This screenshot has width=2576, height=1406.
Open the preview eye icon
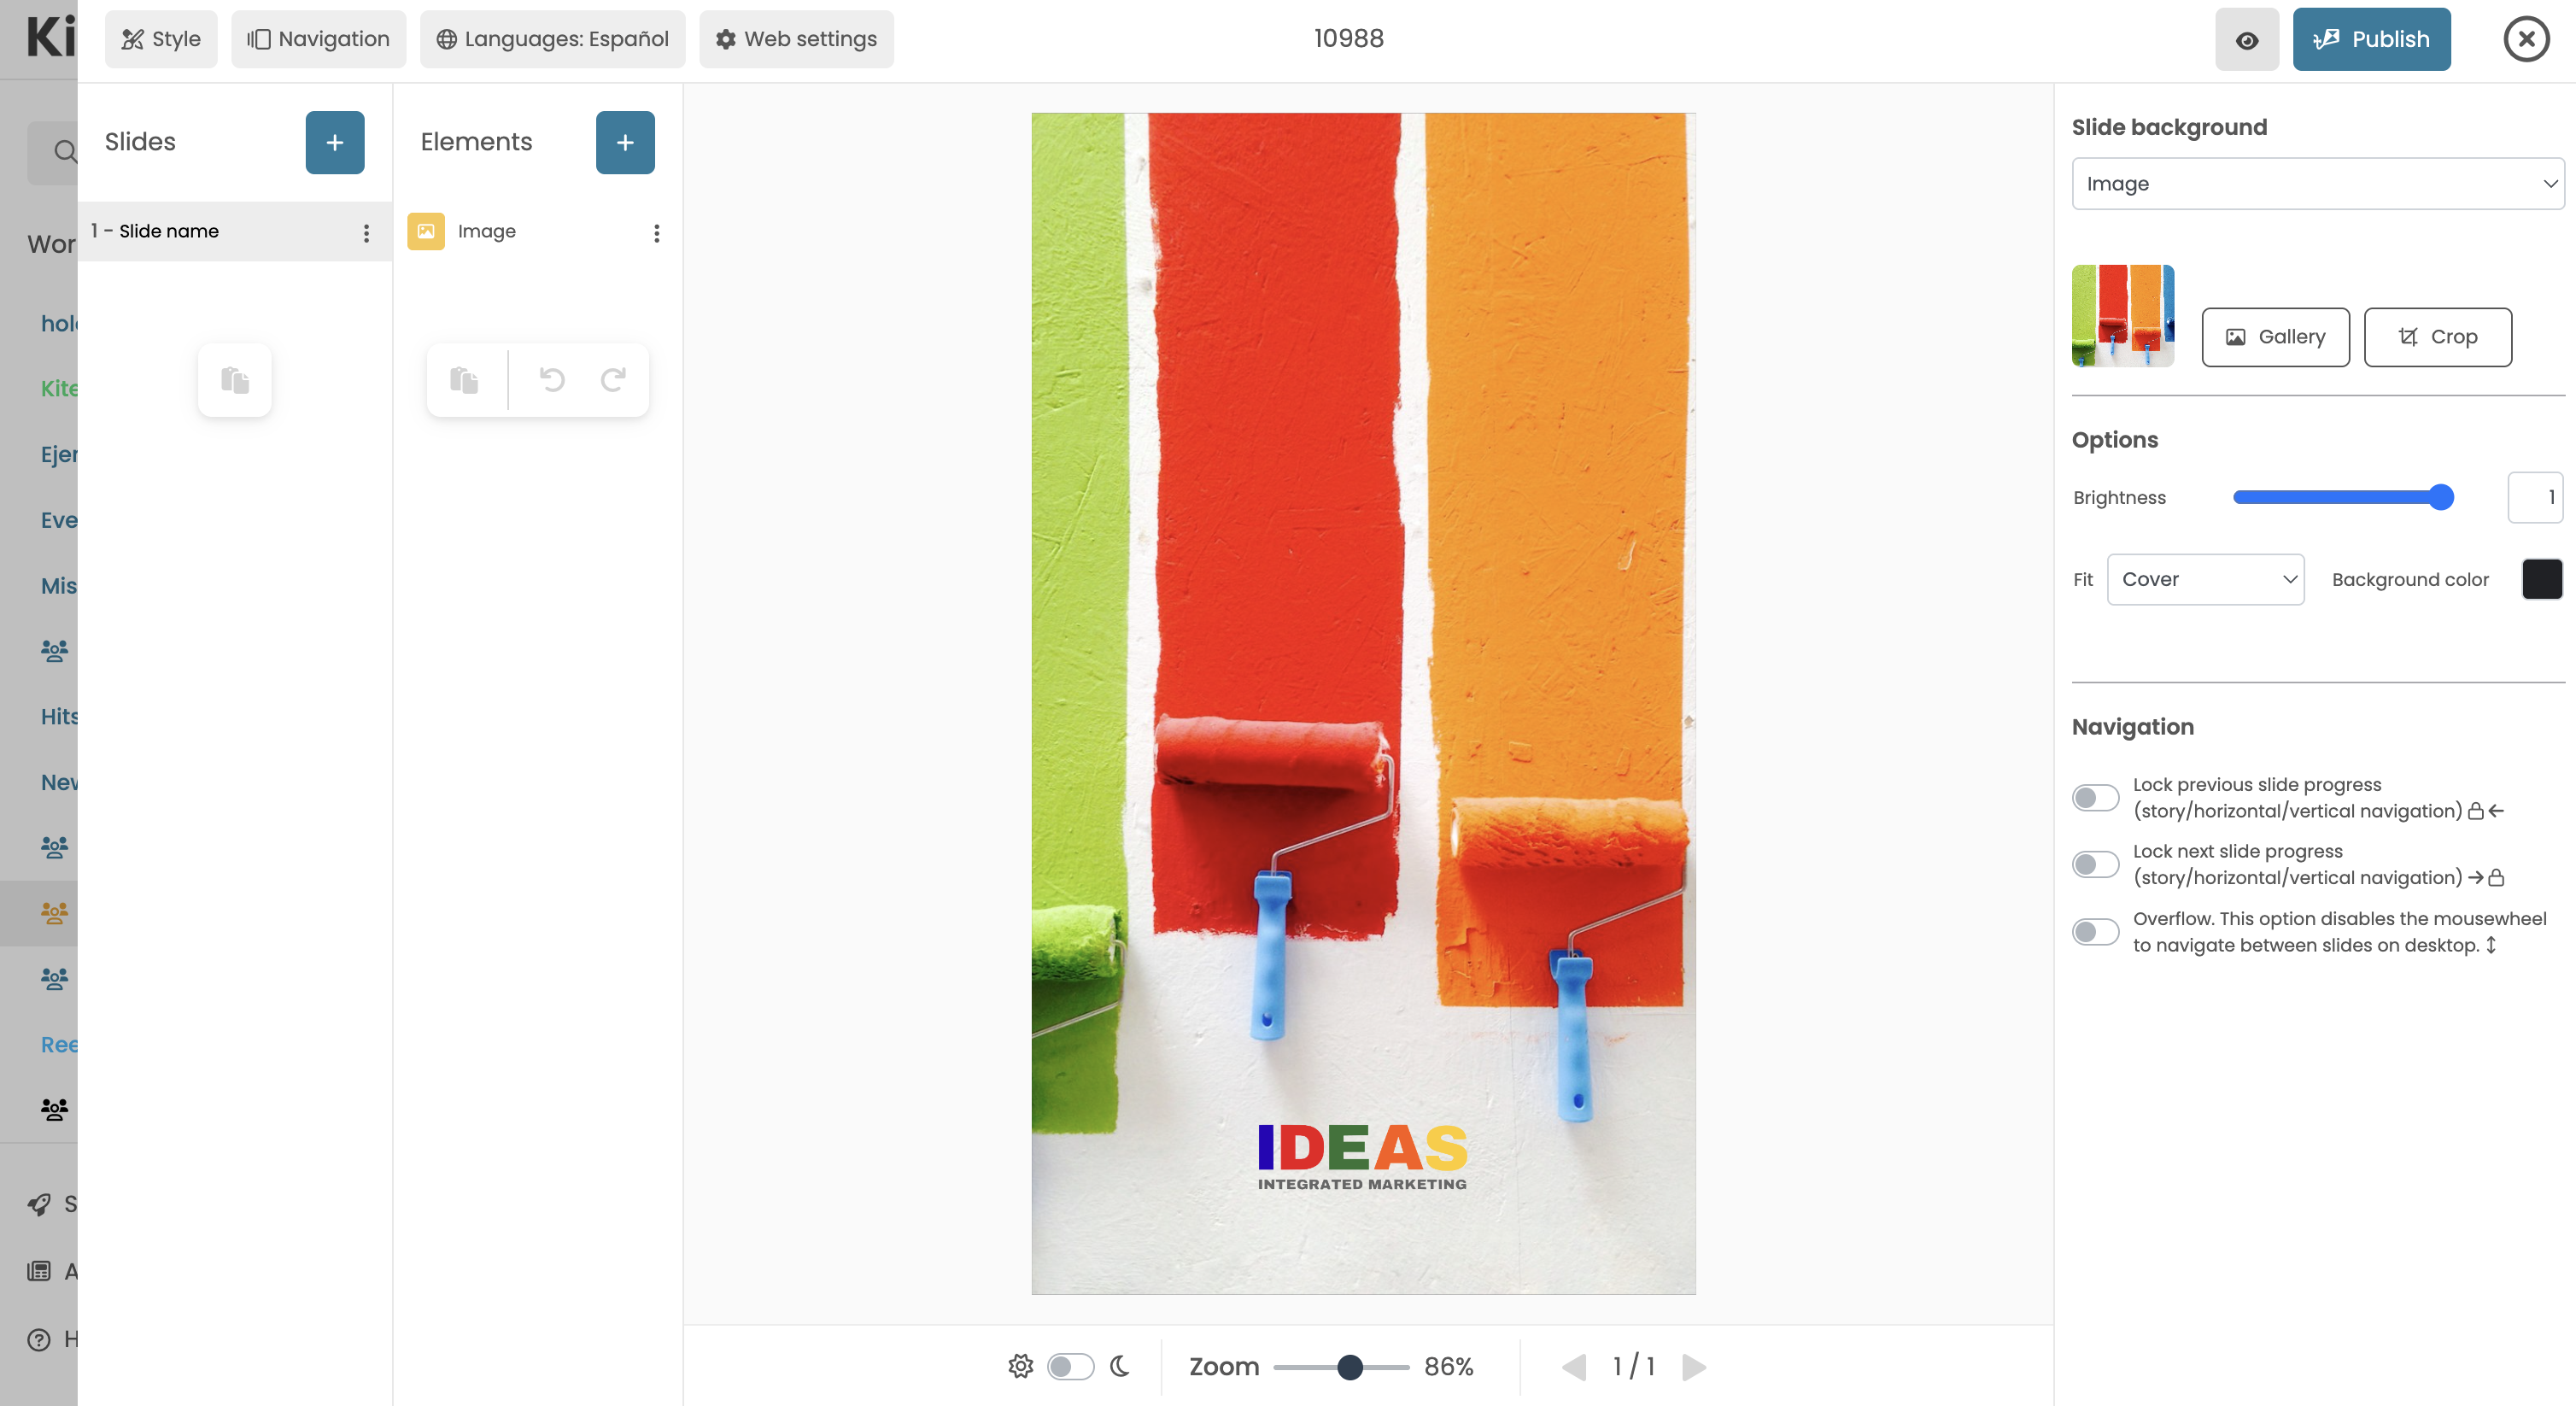pos(2247,39)
